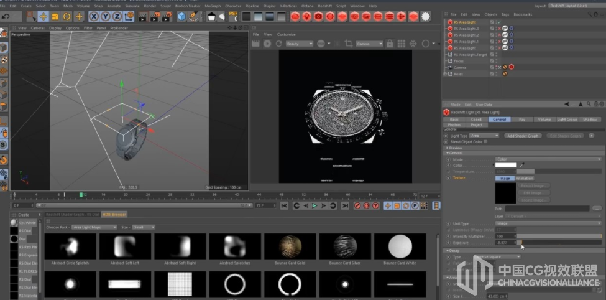This screenshot has height=300, width=606.
Task: Click the white gear icon in toolbar
Action: [x=426, y=16]
